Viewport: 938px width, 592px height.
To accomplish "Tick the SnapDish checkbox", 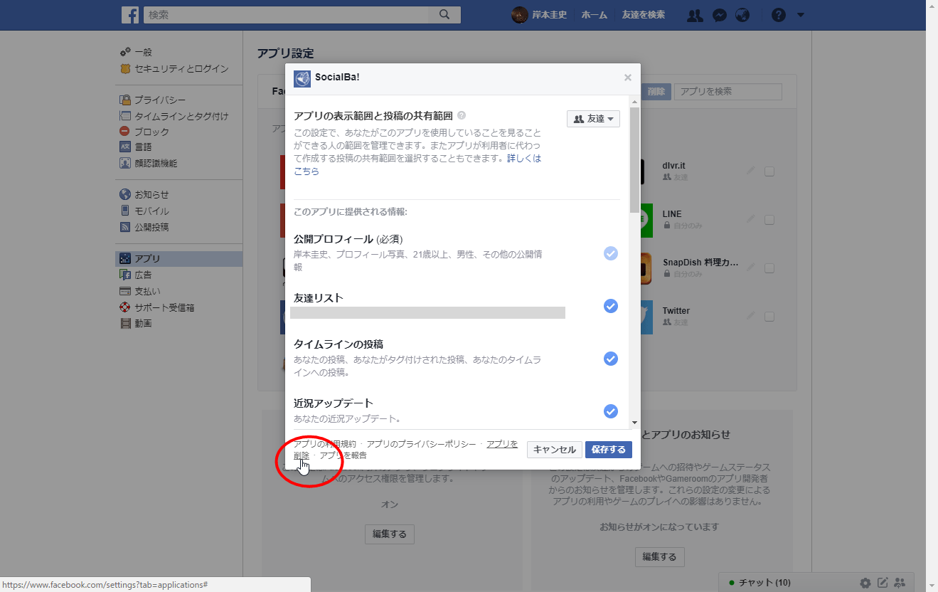I will click(x=769, y=268).
